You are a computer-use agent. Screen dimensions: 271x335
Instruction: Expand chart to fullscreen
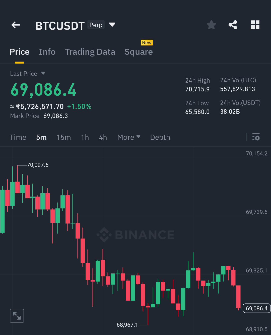[17, 316]
